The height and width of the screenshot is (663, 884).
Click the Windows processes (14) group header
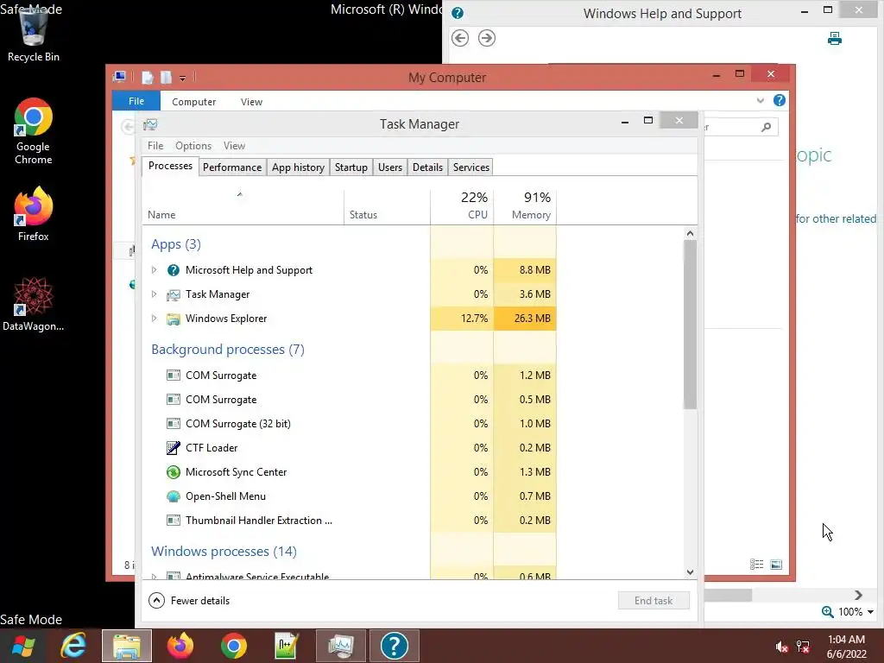click(x=224, y=552)
